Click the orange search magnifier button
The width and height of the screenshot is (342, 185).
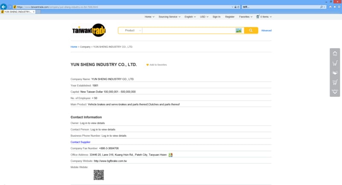(x=251, y=30)
